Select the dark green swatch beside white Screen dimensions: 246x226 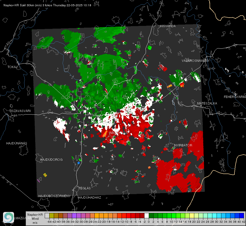point(151,215)
